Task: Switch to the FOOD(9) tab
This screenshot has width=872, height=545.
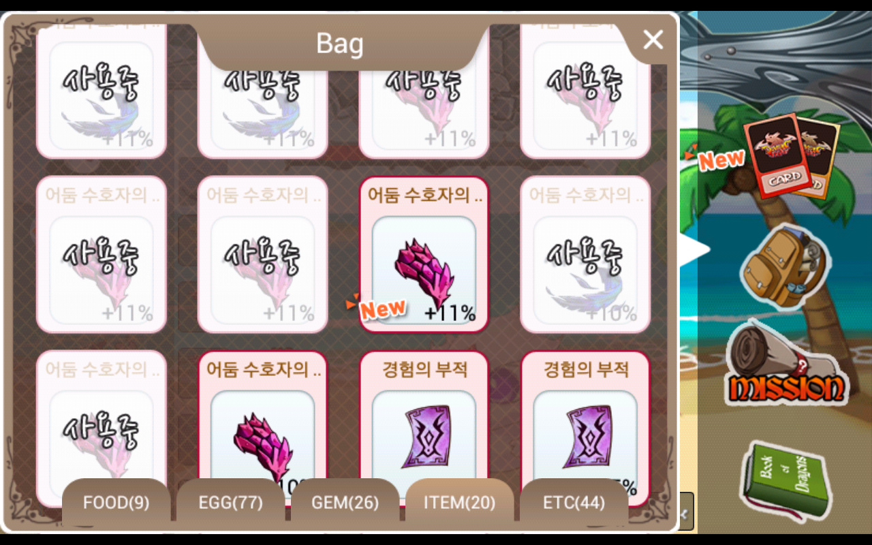Action: point(116,503)
